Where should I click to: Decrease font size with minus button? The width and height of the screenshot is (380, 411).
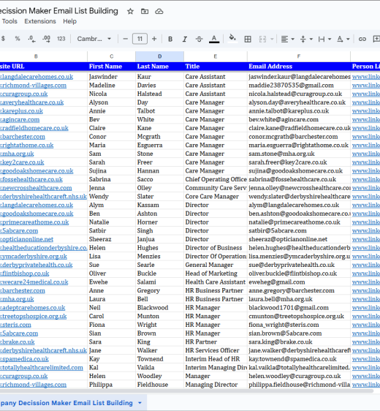(125, 39)
